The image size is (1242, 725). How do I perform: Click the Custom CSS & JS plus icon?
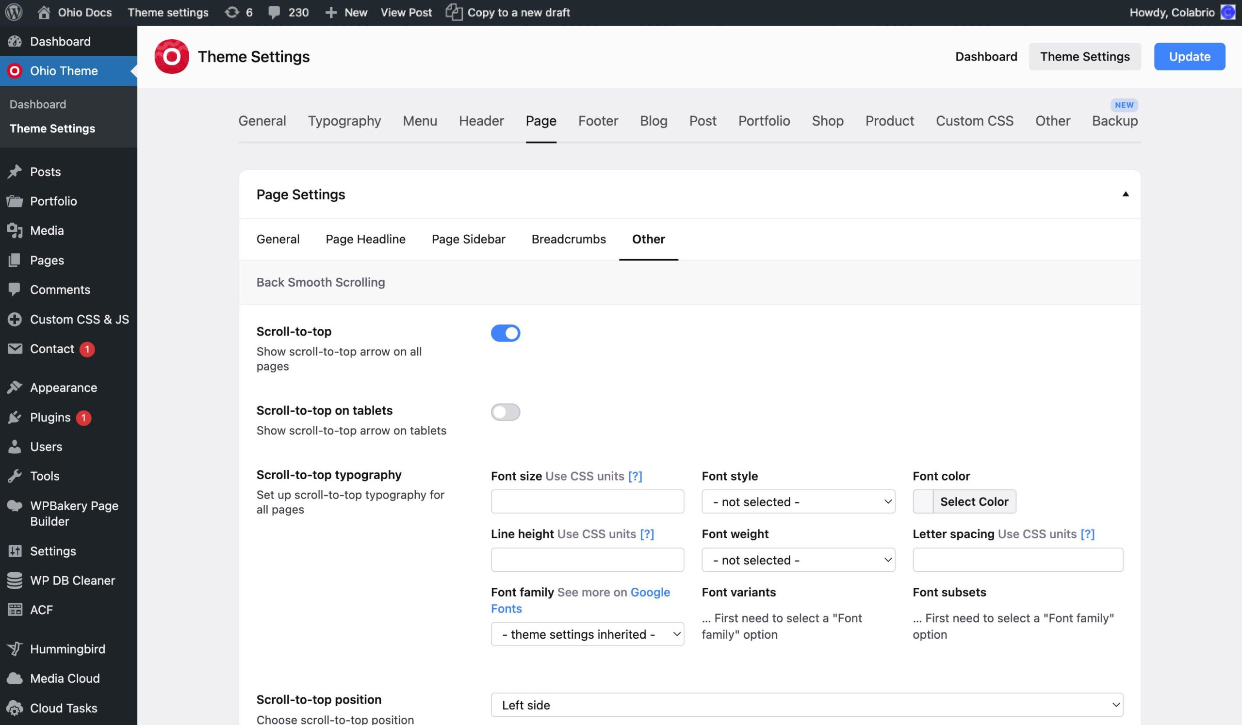tap(15, 319)
